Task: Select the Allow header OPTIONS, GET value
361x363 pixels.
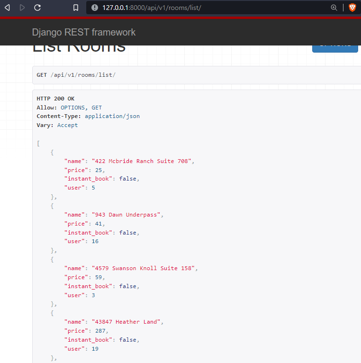Action: [81, 108]
